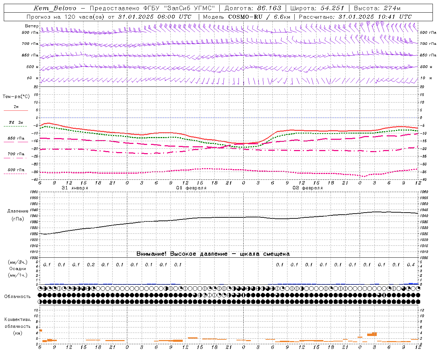Click the (мм/3ч.) units label
This screenshot has width=438, height=350.
pyautogui.click(x=18, y=262)
